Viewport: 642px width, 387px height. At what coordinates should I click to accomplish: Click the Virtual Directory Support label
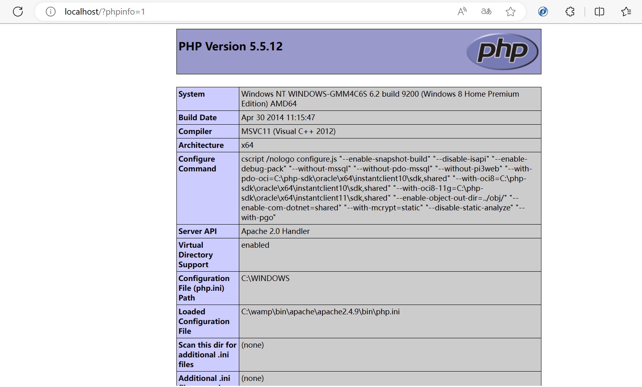pyautogui.click(x=195, y=255)
